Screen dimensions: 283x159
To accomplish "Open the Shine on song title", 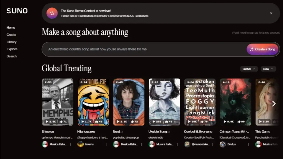I will tap(48, 132).
